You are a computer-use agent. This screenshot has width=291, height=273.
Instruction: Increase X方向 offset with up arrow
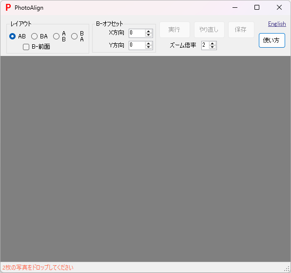pyautogui.click(x=149, y=32)
